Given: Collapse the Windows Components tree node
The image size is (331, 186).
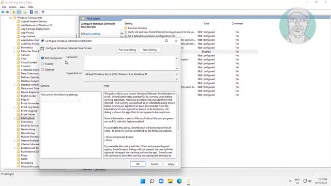Looking at the screenshot, I should click(x=10, y=18).
